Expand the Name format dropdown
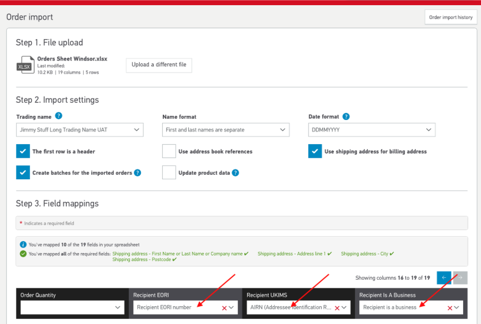481x324 pixels. pos(226,130)
